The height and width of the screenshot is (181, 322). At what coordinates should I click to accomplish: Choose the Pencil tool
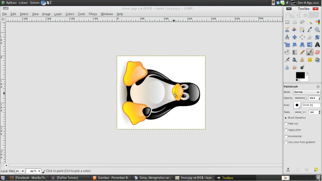(x=302, y=52)
